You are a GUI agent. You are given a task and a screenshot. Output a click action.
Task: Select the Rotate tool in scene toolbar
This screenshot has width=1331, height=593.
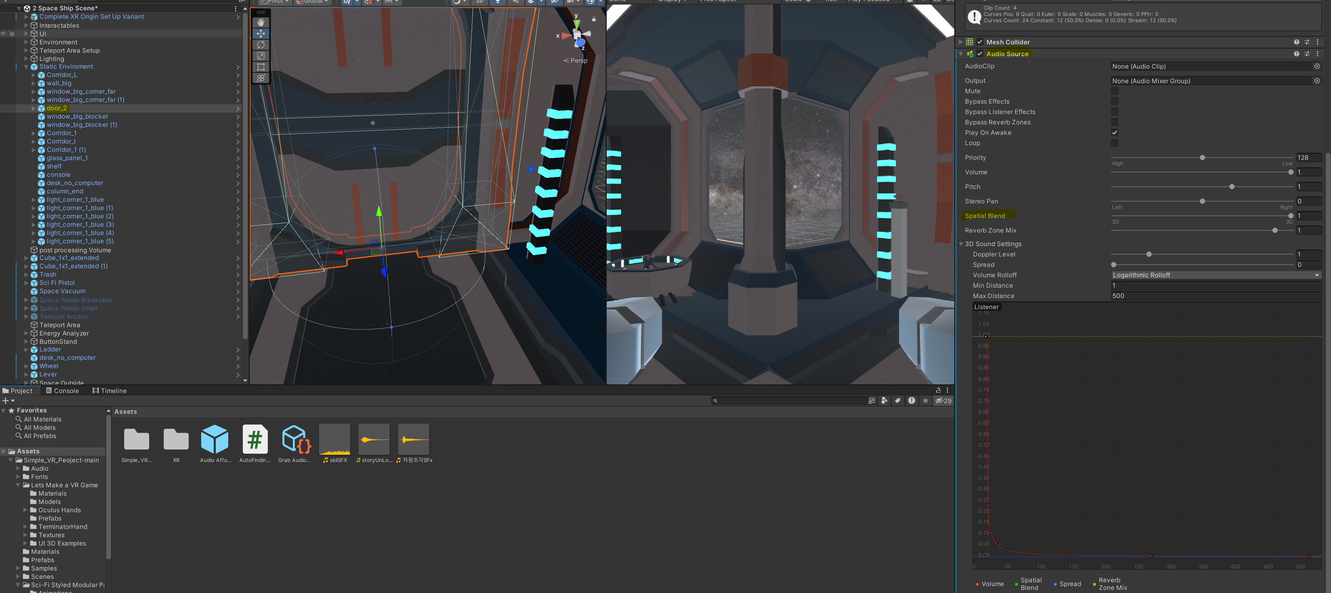261,45
